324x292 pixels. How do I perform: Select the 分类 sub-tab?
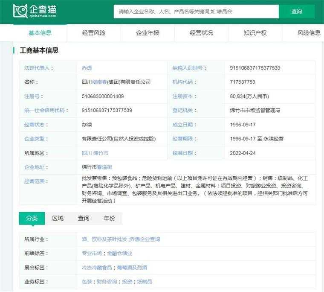pyautogui.click(x=32, y=218)
